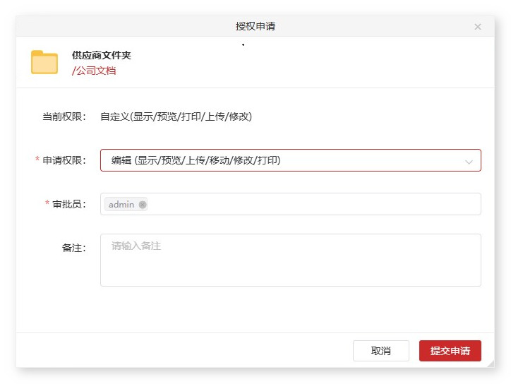The height and width of the screenshot is (384, 511).
Task: Expand the 申请权限 dropdown arrow
Action: (x=469, y=162)
